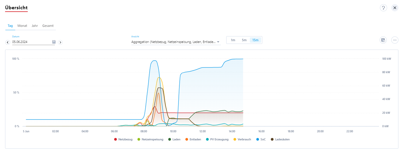402x152 pixels.
Task: Open the help question mark icon
Action: click(x=383, y=8)
